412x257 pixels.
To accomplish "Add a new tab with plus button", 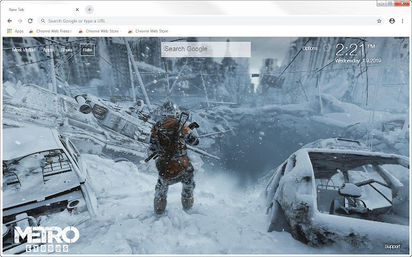I will (89, 10).
